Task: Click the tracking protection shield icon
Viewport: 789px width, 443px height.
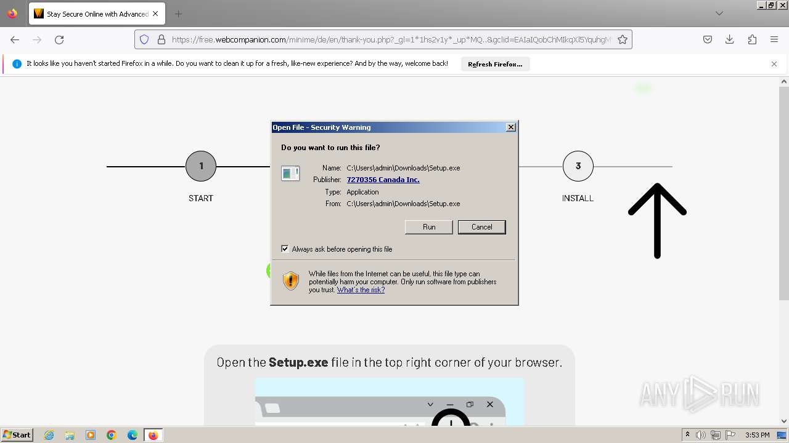Action: (144, 39)
